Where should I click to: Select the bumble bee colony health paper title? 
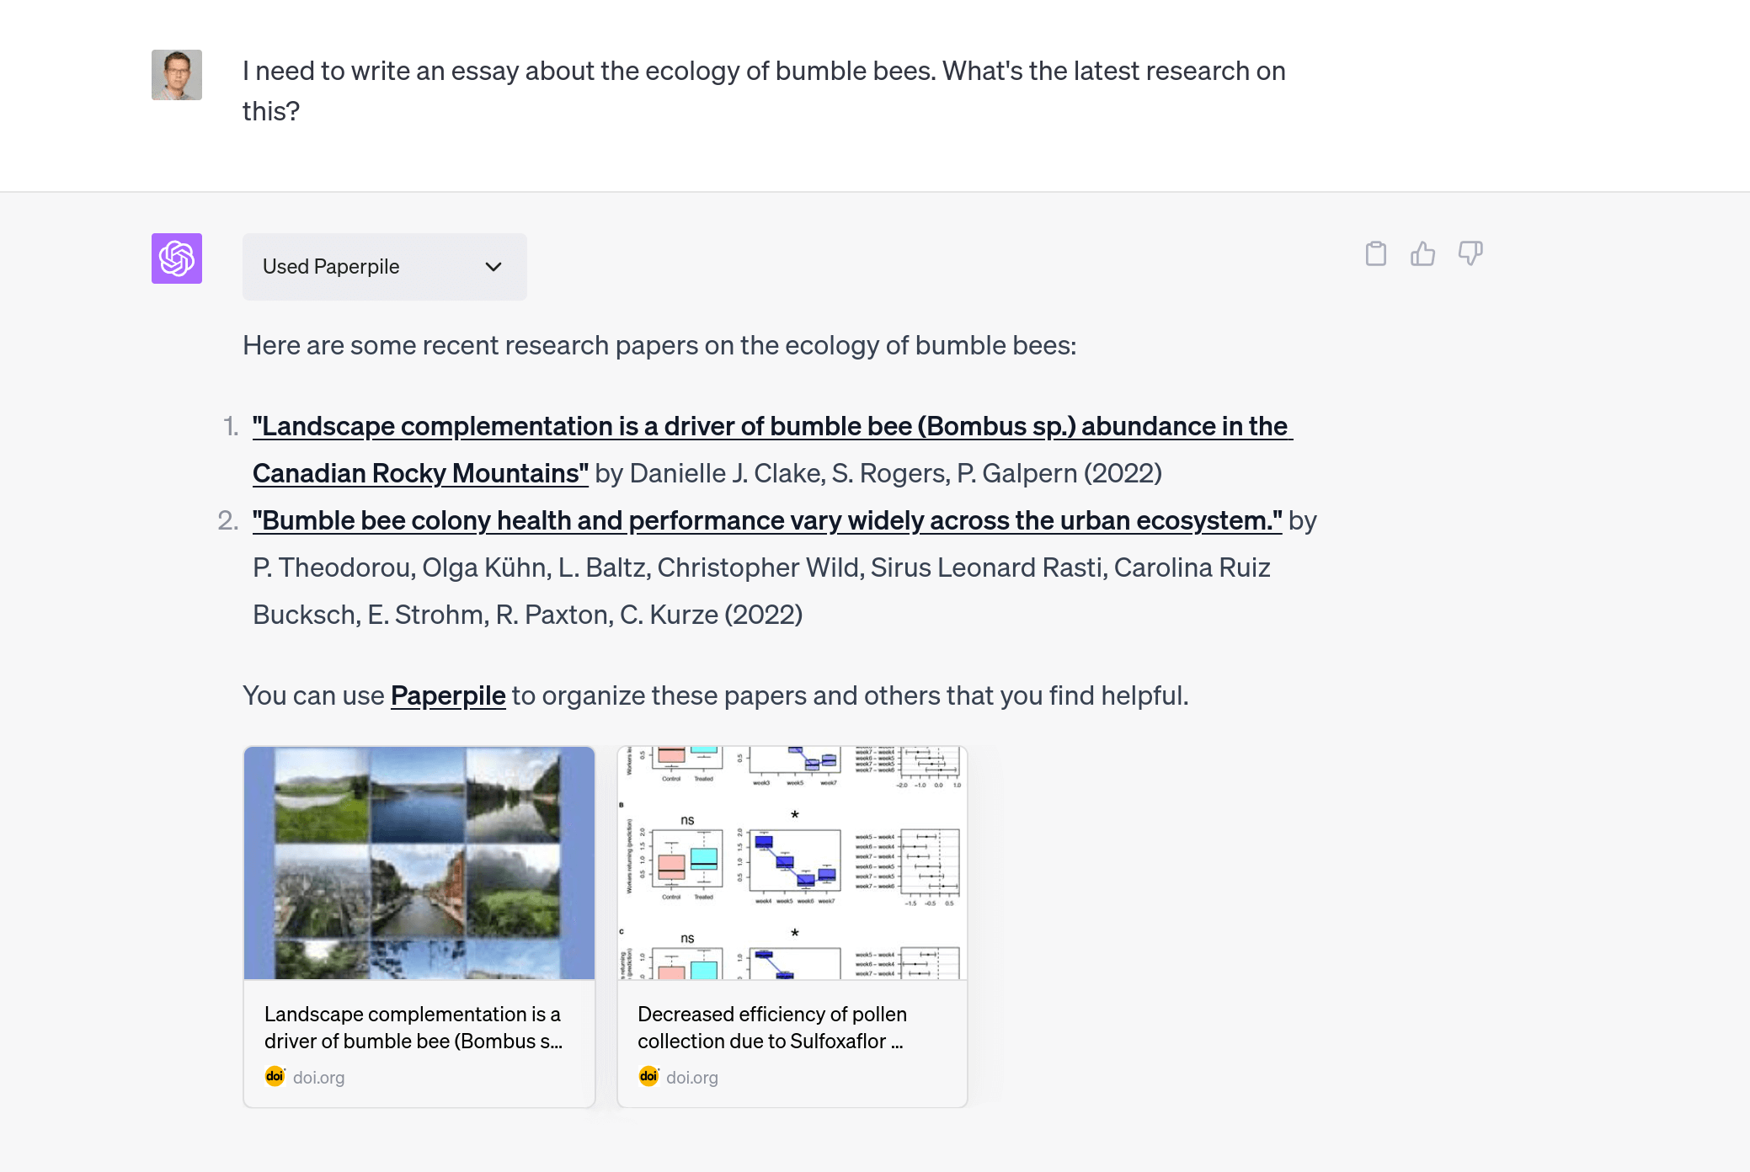[767, 520]
